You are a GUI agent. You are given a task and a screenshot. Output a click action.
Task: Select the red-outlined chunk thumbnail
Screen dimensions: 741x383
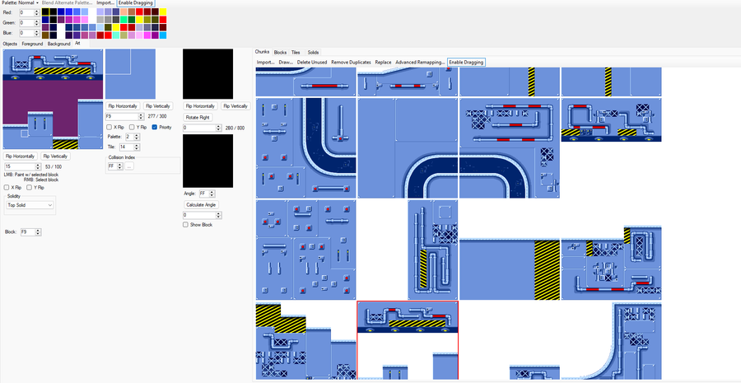[x=408, y=341]
